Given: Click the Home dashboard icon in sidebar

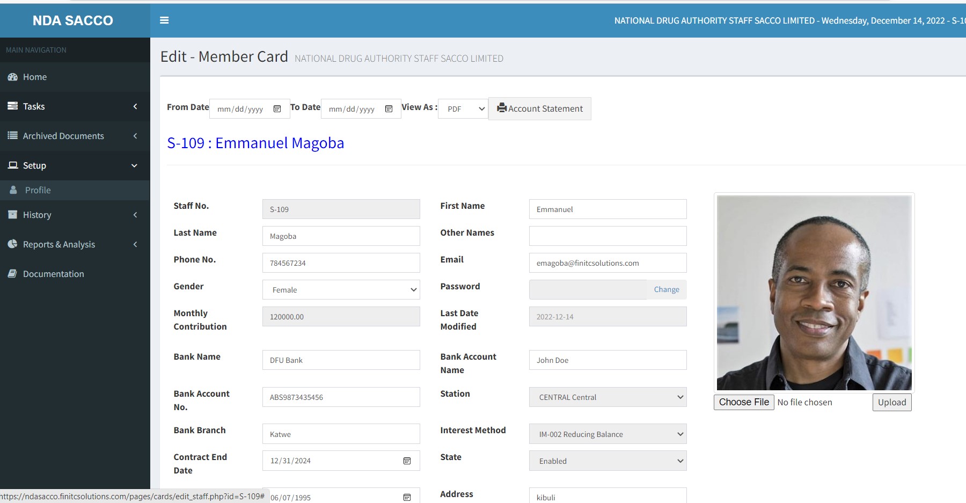Looking at the screenshot, I should 13,77.
